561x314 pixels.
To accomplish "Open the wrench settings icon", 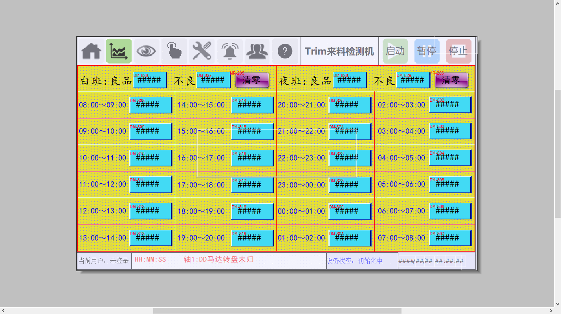I will point(202,51).
